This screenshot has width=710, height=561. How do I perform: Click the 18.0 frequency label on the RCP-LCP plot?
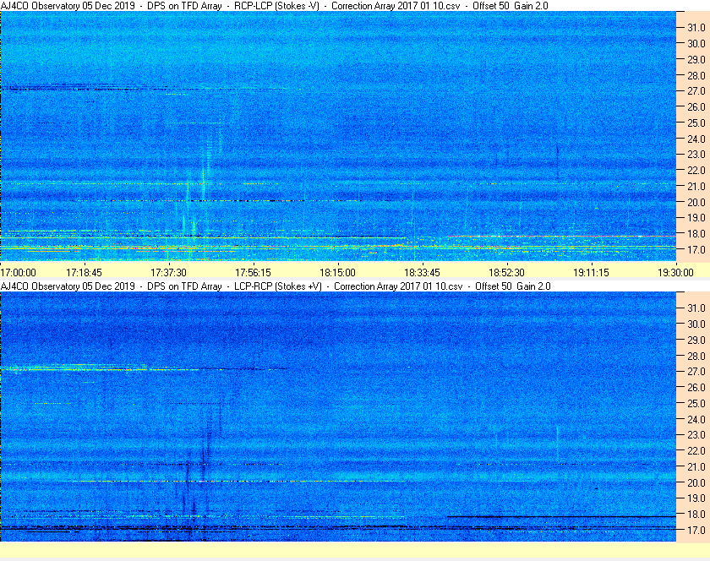(696, 234)
